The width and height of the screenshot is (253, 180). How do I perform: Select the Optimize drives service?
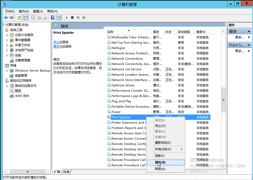[x=158, y=85]
